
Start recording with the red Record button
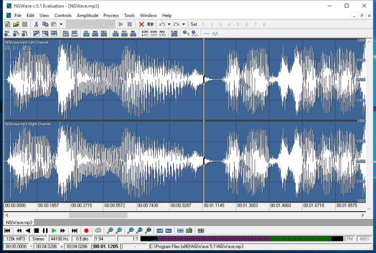tap(86, 231)
